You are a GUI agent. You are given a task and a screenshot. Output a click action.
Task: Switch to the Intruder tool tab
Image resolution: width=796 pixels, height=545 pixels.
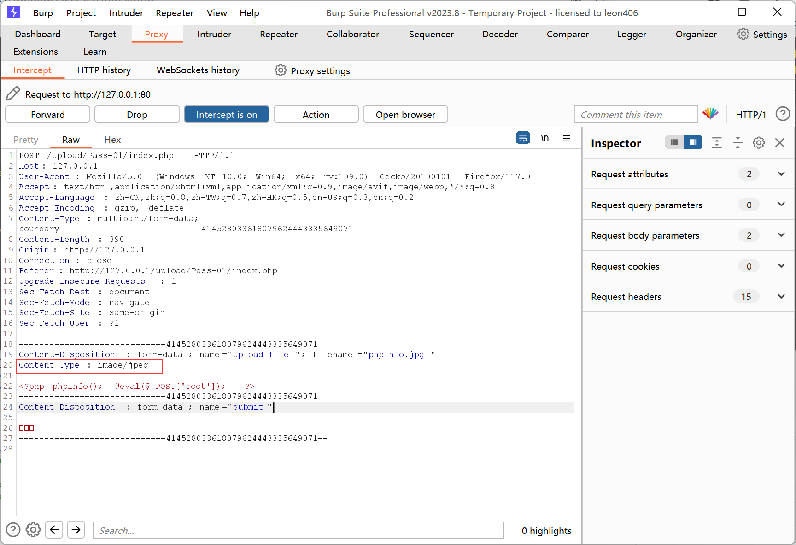(214, 34)
